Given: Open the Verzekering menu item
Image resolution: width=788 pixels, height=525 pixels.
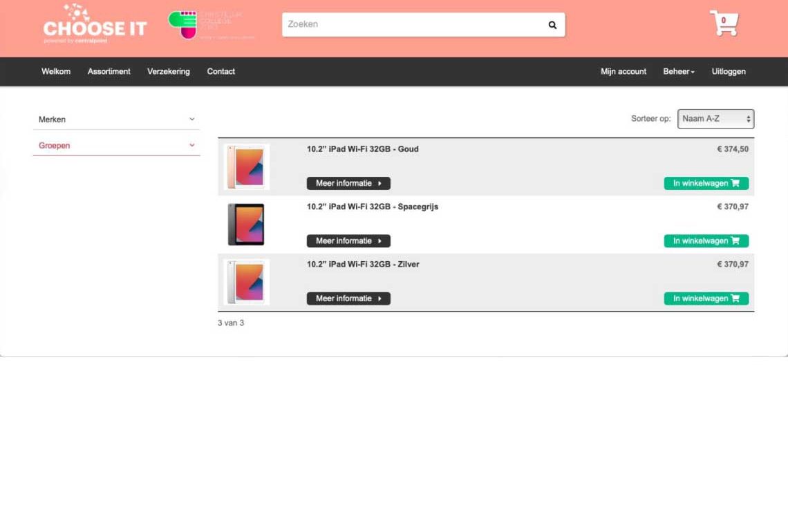Looking at the screenshot, I should click(169, 71).
